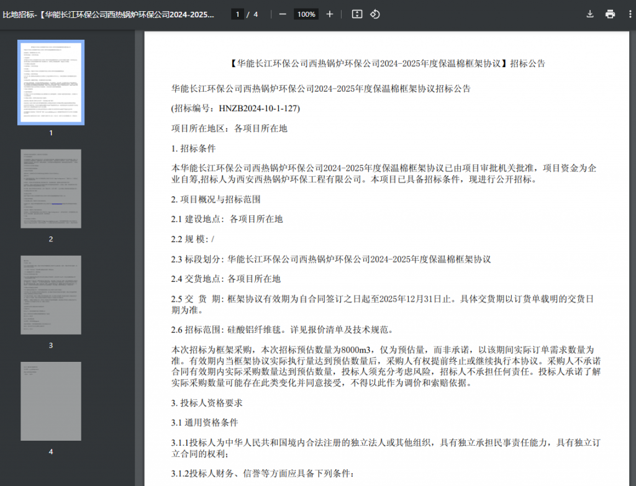Click the '2.4 交货地点' line
Viewport: 636px width, 486px height.
pos(226,279)
